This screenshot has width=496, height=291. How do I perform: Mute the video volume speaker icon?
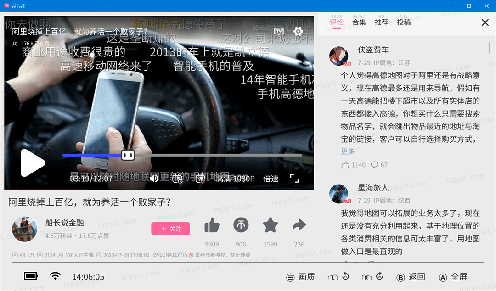coord(154,179)
